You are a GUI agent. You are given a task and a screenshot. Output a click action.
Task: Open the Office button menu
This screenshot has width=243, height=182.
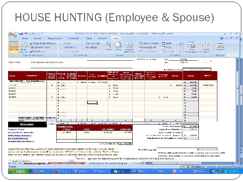point(12,35)
